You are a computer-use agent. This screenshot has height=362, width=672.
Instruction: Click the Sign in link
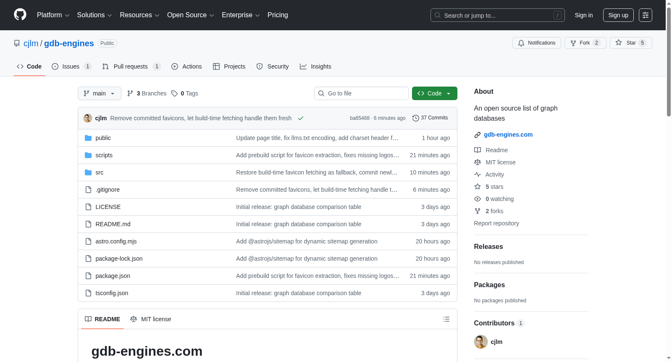[x=584, y=15]
